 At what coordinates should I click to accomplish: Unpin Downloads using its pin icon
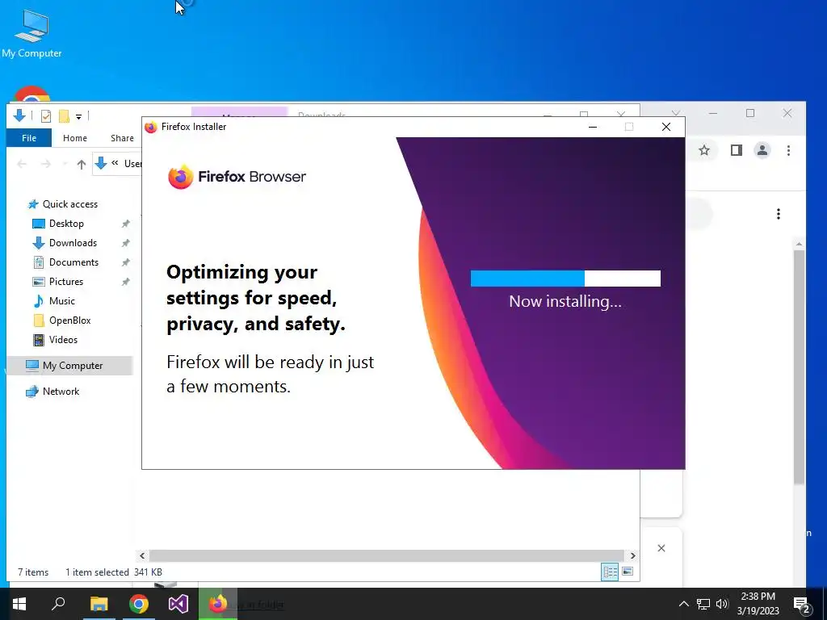pos(125,243)
